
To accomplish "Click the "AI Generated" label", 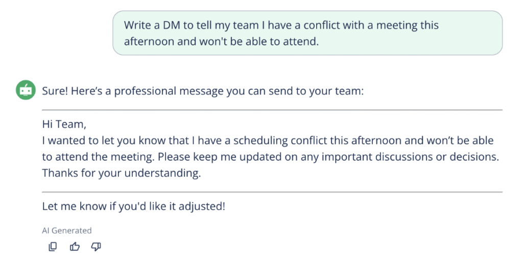I will point(67,231).
